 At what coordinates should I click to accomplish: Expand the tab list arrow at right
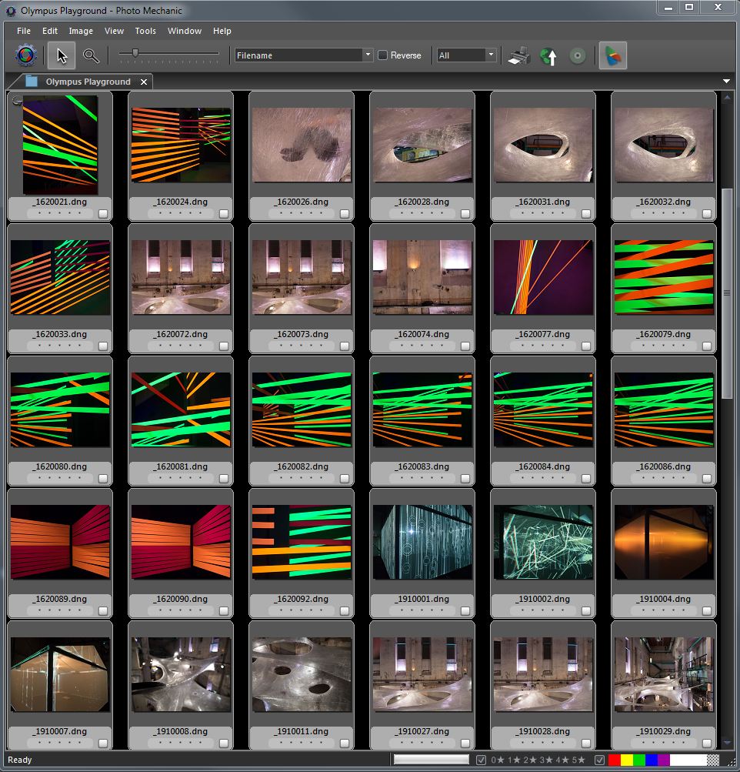pos(726,82)
